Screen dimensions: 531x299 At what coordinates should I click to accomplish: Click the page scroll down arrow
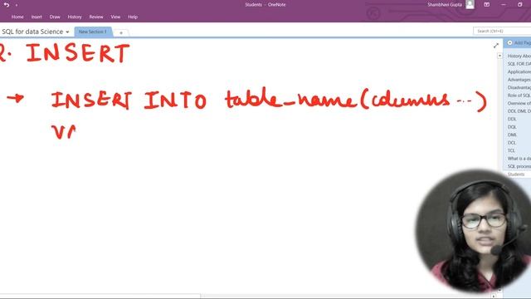499,290
